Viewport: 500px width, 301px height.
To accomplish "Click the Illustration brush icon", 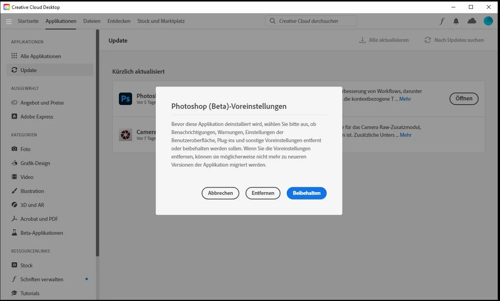I will (x=14, y=191).
